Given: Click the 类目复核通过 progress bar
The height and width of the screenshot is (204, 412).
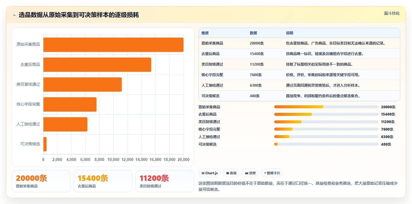Looking at the screenshot, I should 326,122.
